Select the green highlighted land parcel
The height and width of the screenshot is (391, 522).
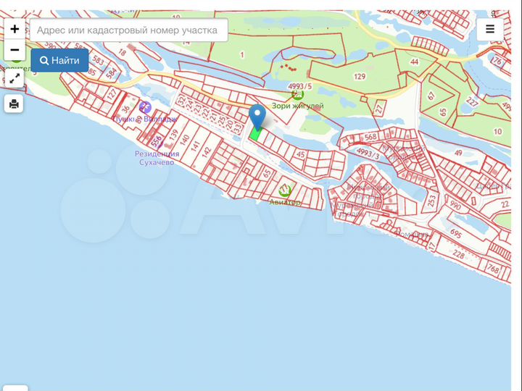tap(255, 135)
